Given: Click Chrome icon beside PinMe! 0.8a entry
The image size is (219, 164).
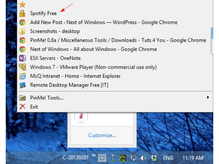Looking at the screenshot, I should (22, 40).
